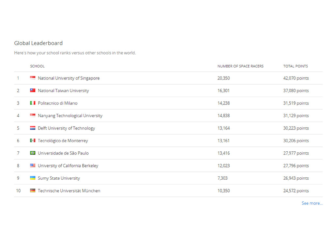Click the Netherlands flag beside Delft University
The image size is (334, 250).
click(33, 128)
